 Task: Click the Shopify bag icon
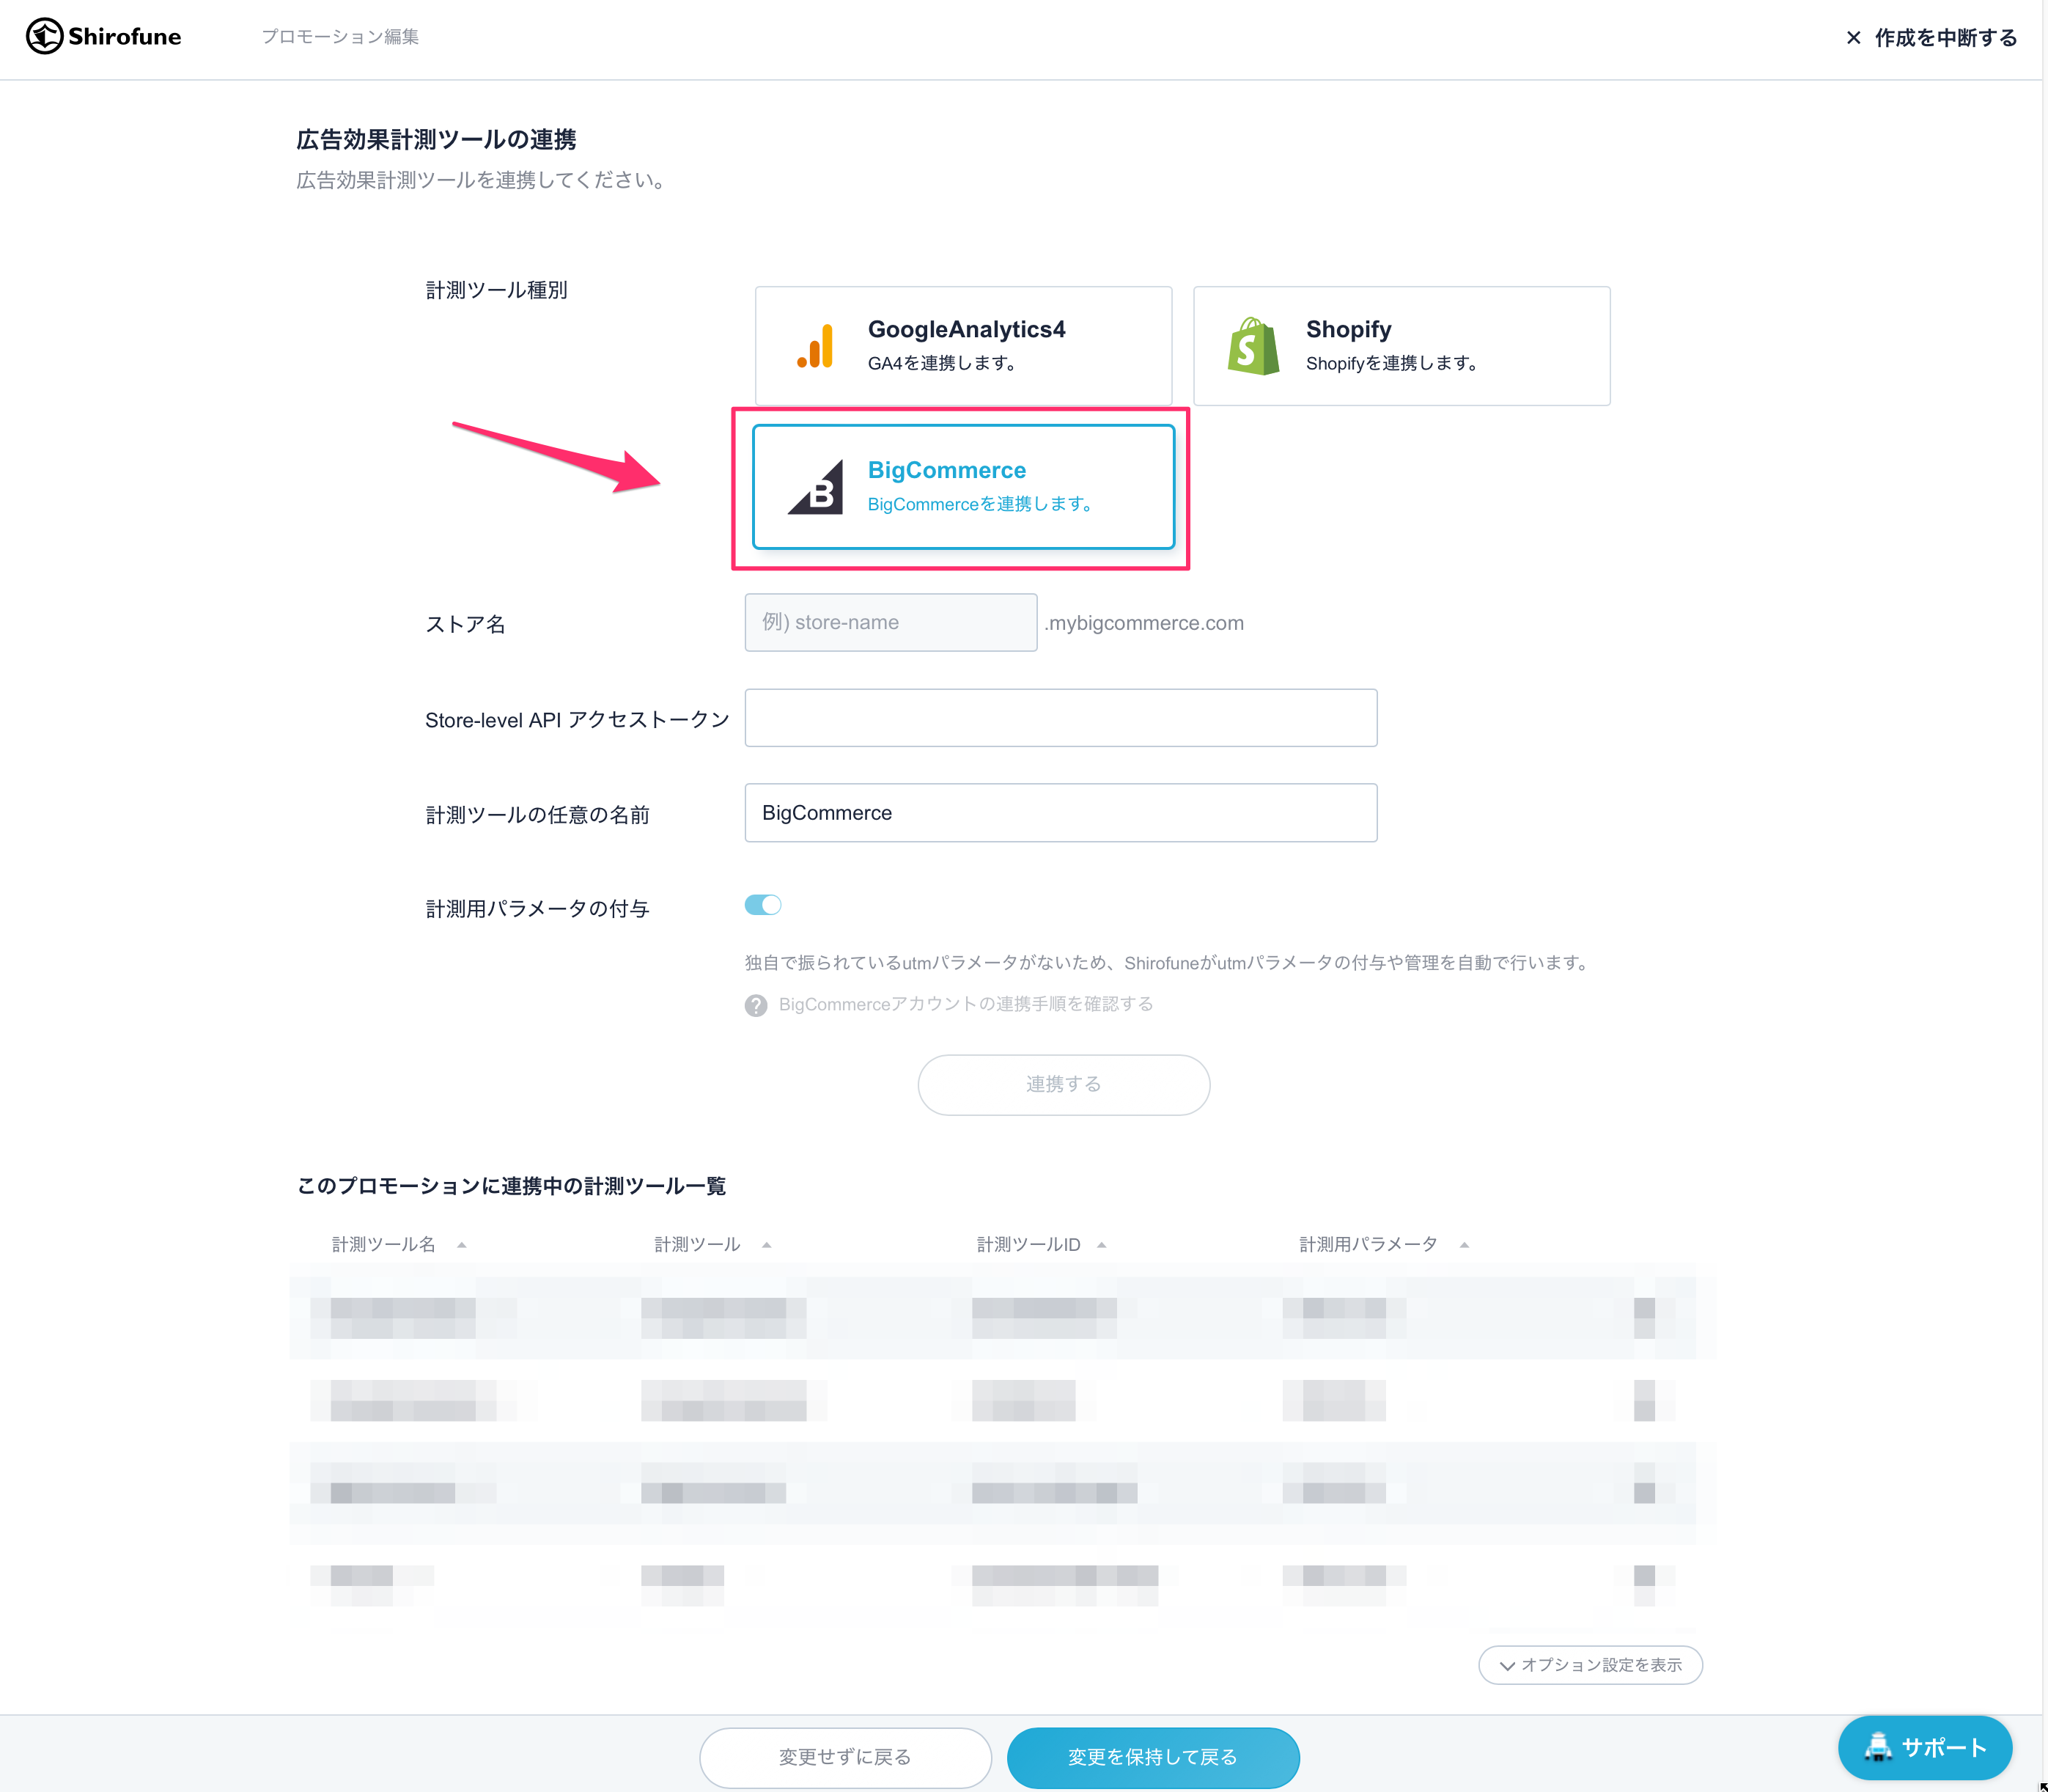click(1253, 346)
